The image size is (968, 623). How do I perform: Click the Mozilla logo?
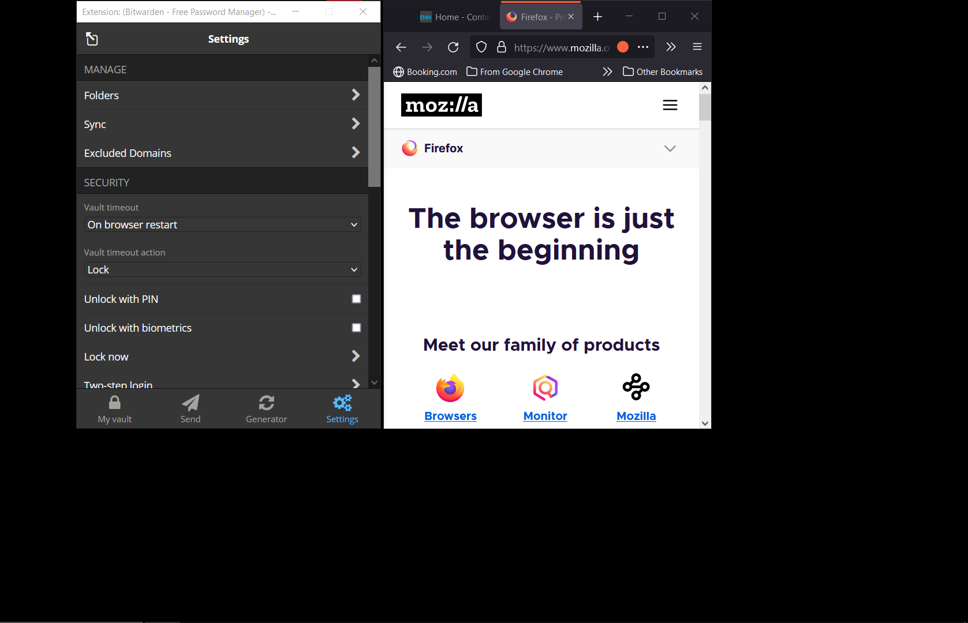[442, 105]
